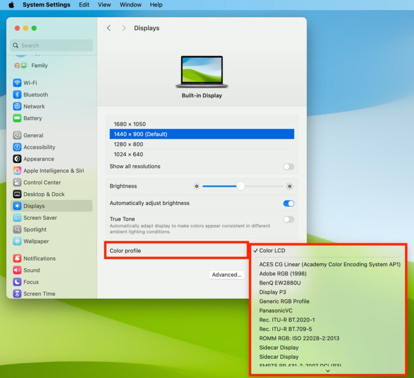Turn off Automatically adjust brightness switch
This screenshot has height=378, width=414.
click(x=288, y=204)
